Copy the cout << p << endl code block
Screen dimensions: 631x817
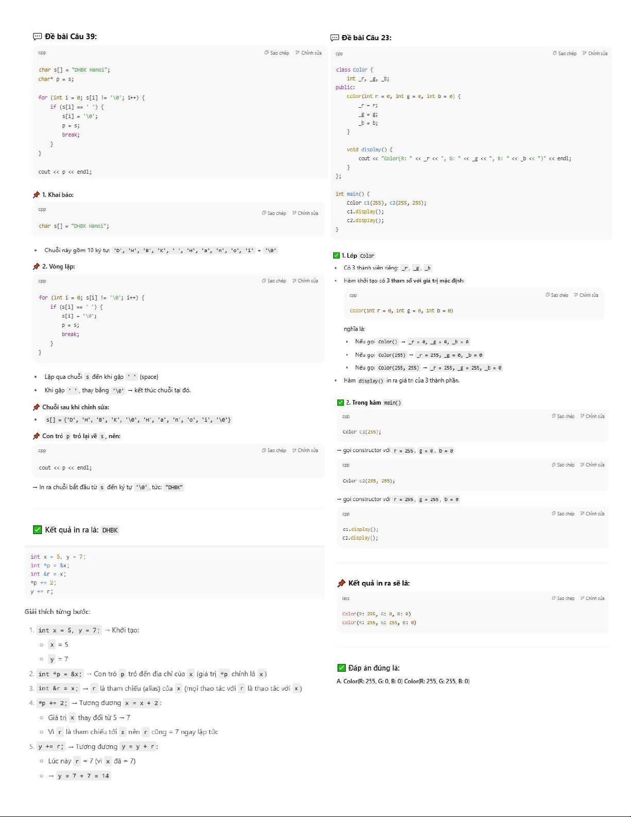274,451
